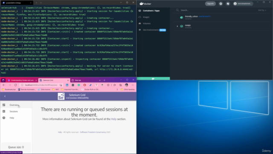
Task: Open a new browser tab with plus
Action: click(x=105, y=80)
